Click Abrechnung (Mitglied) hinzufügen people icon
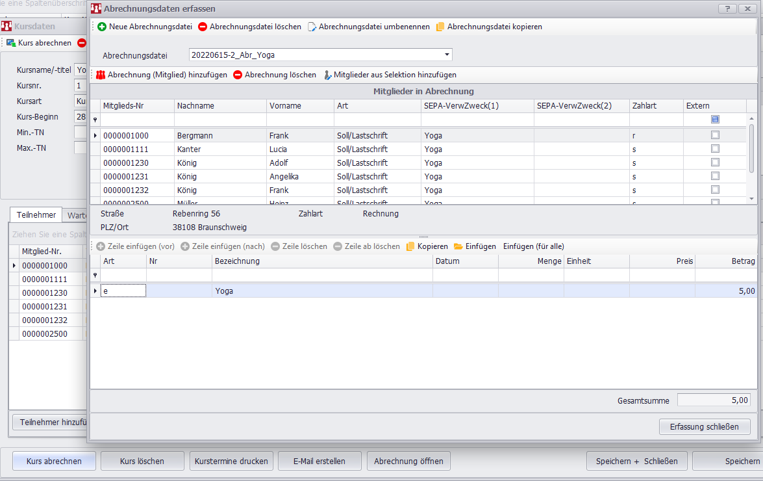This screenshot has height=481, width=763. (x=101, y=75)
